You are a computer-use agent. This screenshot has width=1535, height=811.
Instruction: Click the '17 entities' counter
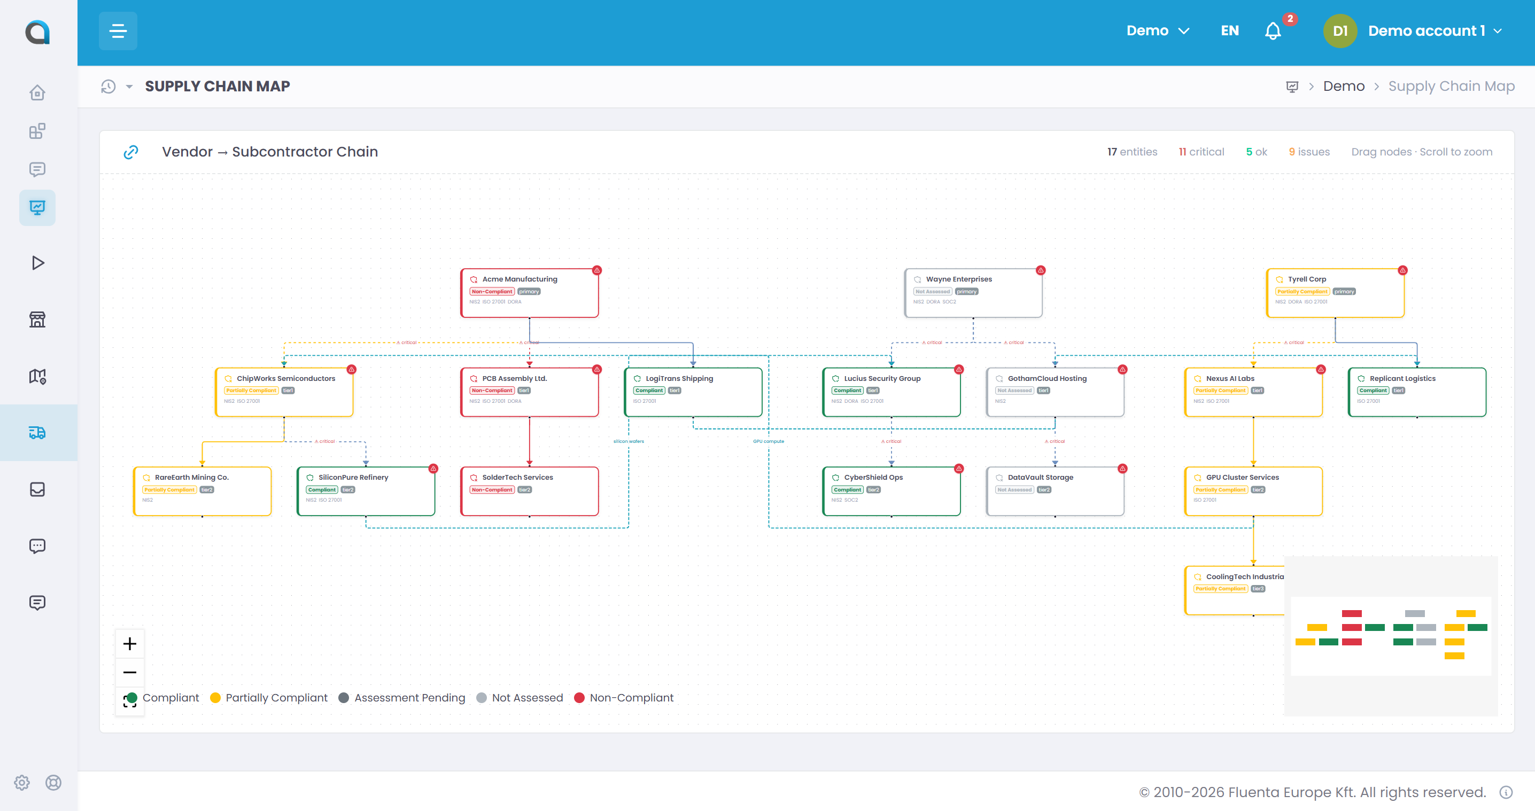[x=1131, y=152]
